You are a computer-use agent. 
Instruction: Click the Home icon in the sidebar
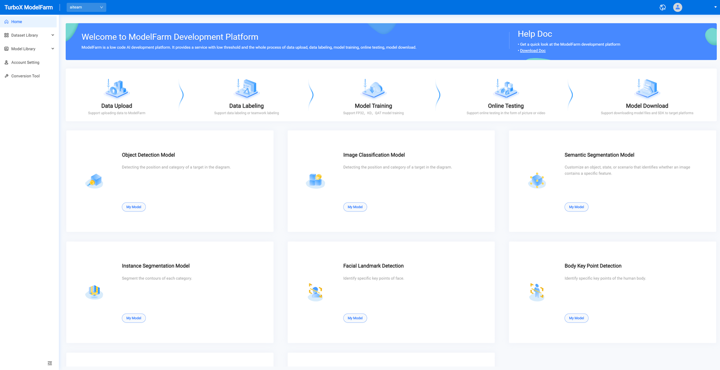7,22
